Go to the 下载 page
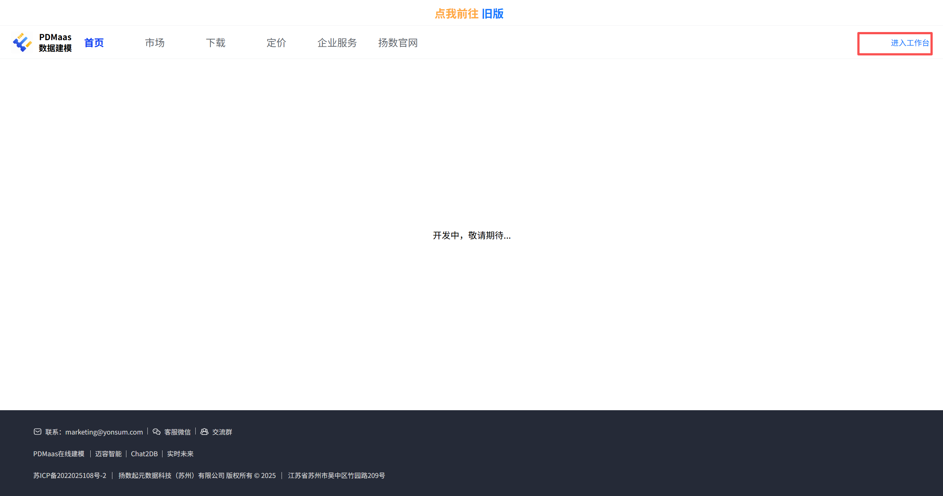Screen dimensions: 943x496 [x=216, y=43]
